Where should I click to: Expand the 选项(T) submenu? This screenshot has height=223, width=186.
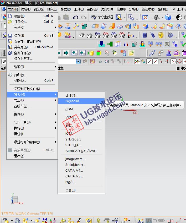[x=32, y=67]
